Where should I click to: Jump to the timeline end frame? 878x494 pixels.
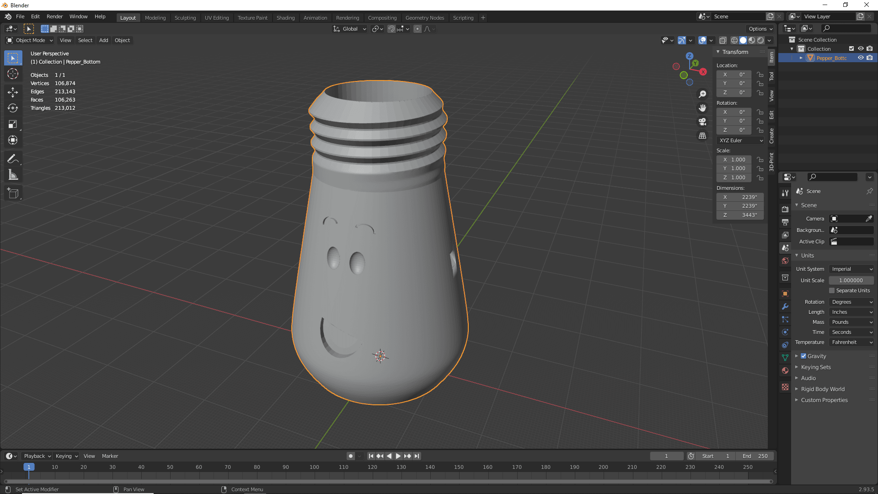pos(417,456)
